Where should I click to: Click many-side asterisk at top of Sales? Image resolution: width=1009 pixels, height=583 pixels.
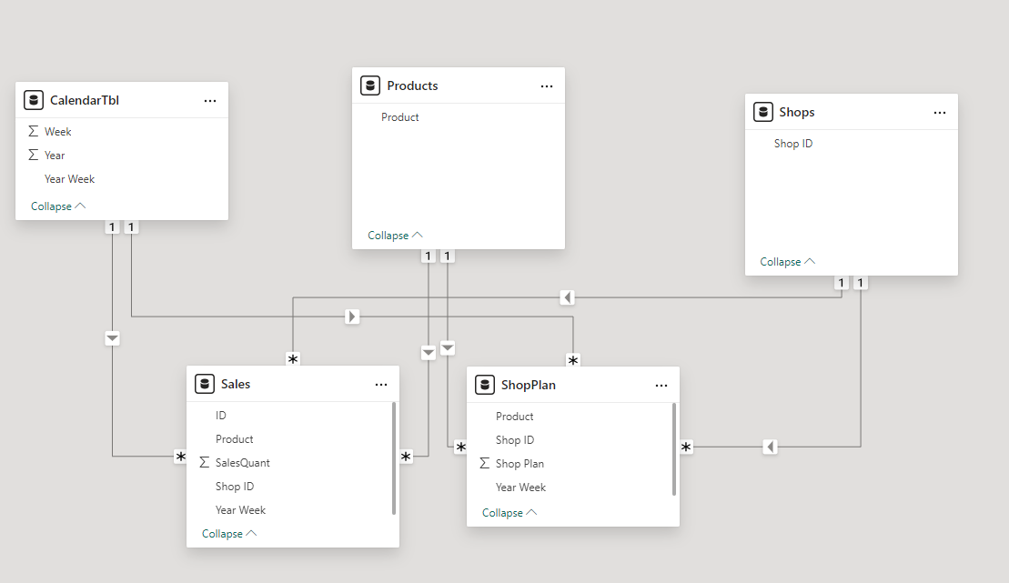pyautogui.click(x=293, y=359)
